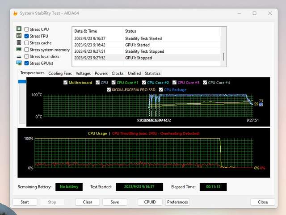Click the RAM module icon beside Stress system memory

pyautogui.click(x=19, y=49)
